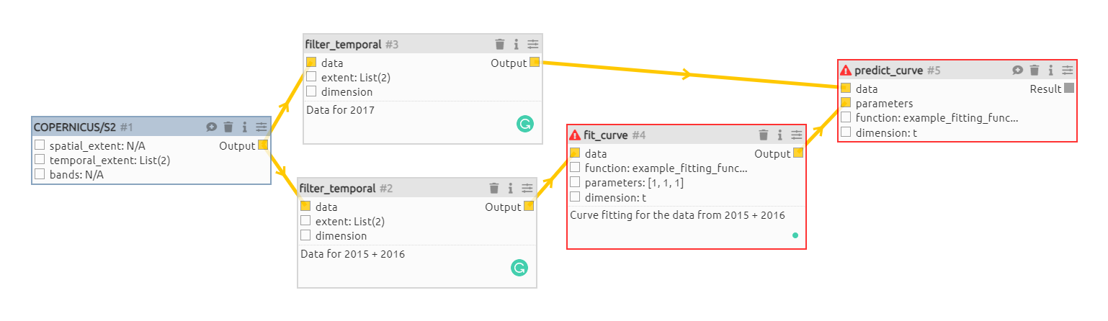1108x321 pixels.
Task: Click warning icon on fit_curve node
Action: [575, 135]
